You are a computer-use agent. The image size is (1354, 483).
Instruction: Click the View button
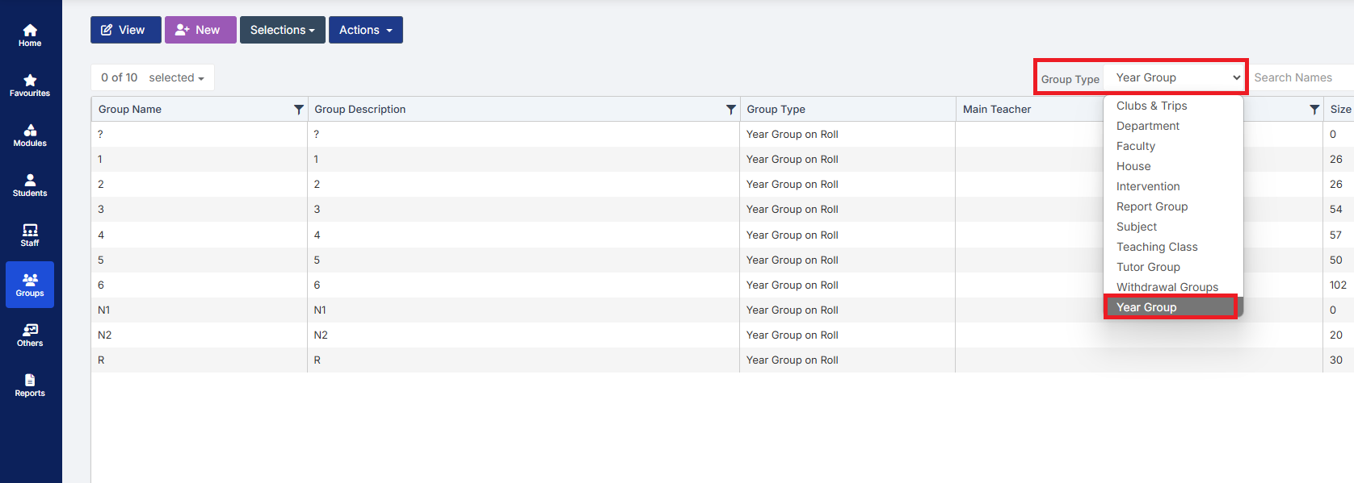click(x=125, y=30)
